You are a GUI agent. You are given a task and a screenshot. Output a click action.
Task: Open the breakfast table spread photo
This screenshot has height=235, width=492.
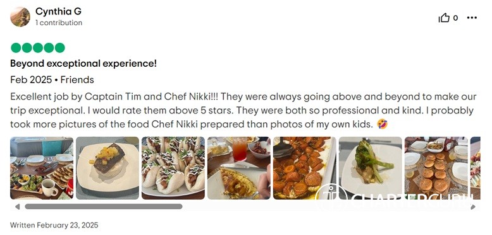point(42,168)
